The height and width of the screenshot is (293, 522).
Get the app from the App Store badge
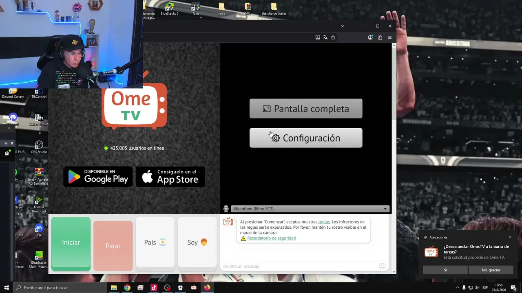pos(170,177)
